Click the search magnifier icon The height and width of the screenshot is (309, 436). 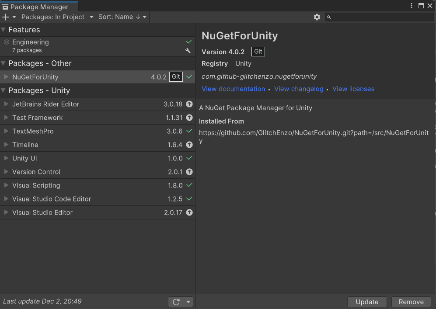pos(329,17)
